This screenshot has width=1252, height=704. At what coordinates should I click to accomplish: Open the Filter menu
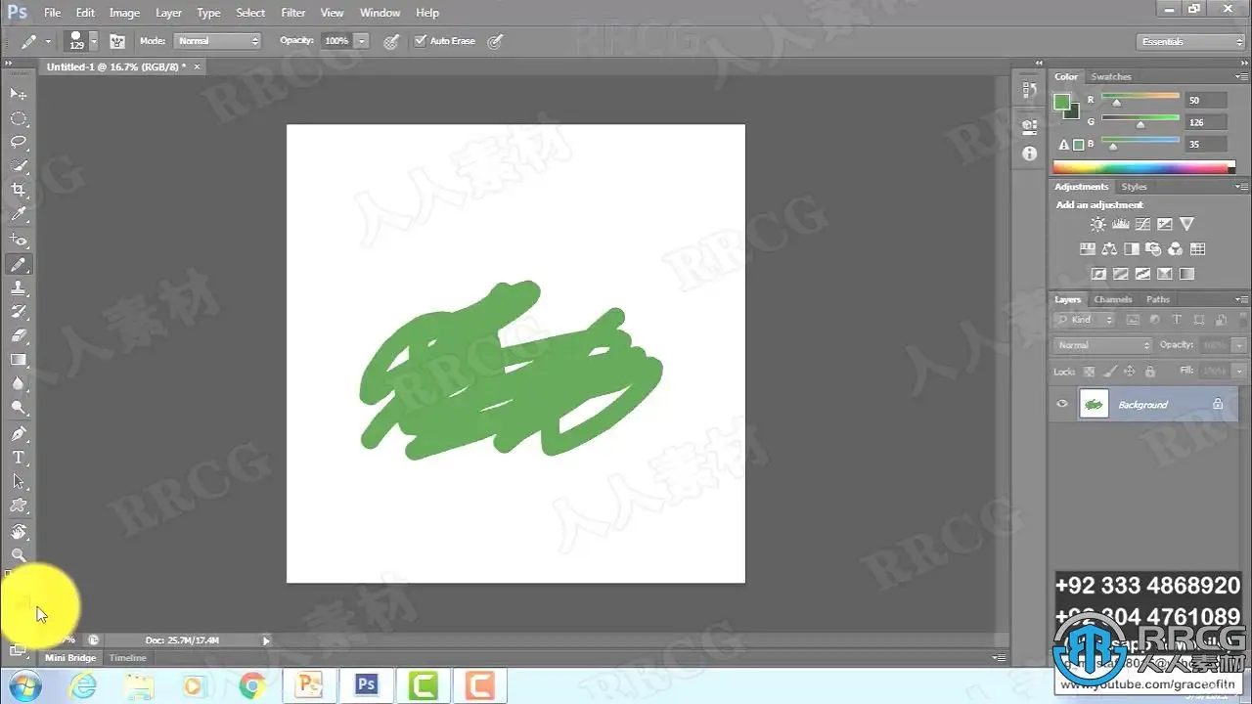coord(293,13)
